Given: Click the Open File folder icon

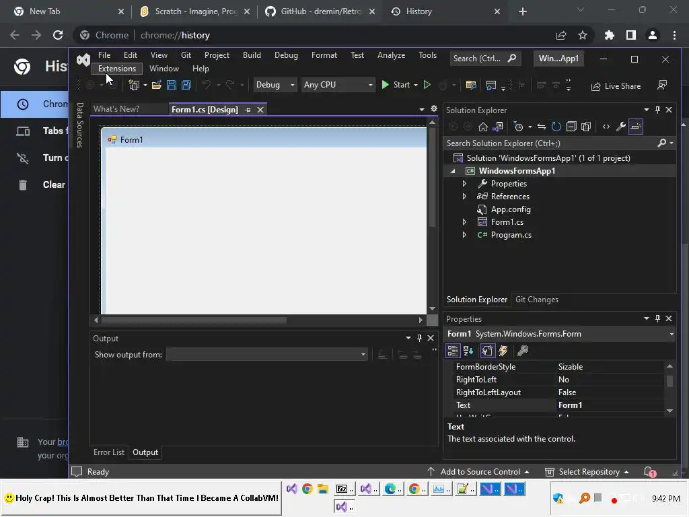Looking at the screenshot, I should [156, 85].
